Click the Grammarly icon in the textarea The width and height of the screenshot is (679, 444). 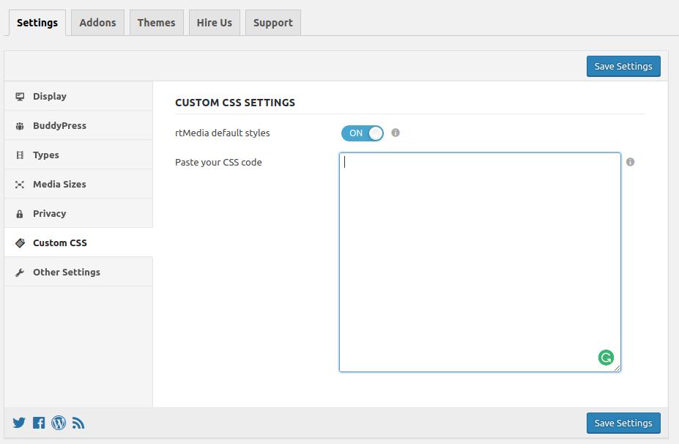[606, 358]
